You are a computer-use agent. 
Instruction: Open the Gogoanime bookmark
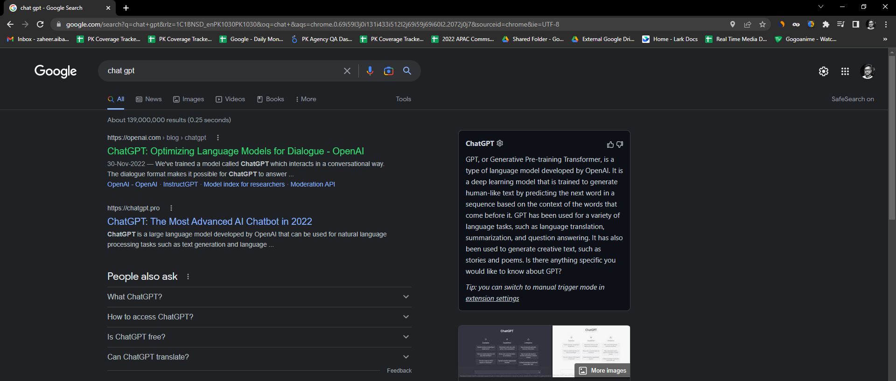[x=805, y=39]
